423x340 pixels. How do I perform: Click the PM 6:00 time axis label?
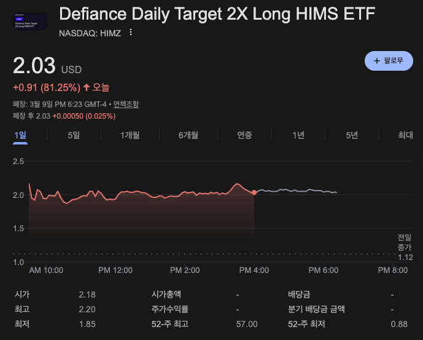point(324,270)
